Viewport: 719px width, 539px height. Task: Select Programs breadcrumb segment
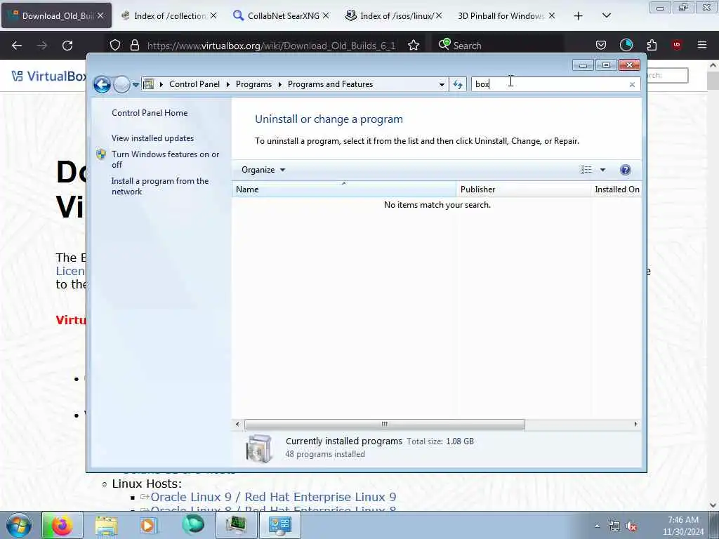(x=253, y=84)
